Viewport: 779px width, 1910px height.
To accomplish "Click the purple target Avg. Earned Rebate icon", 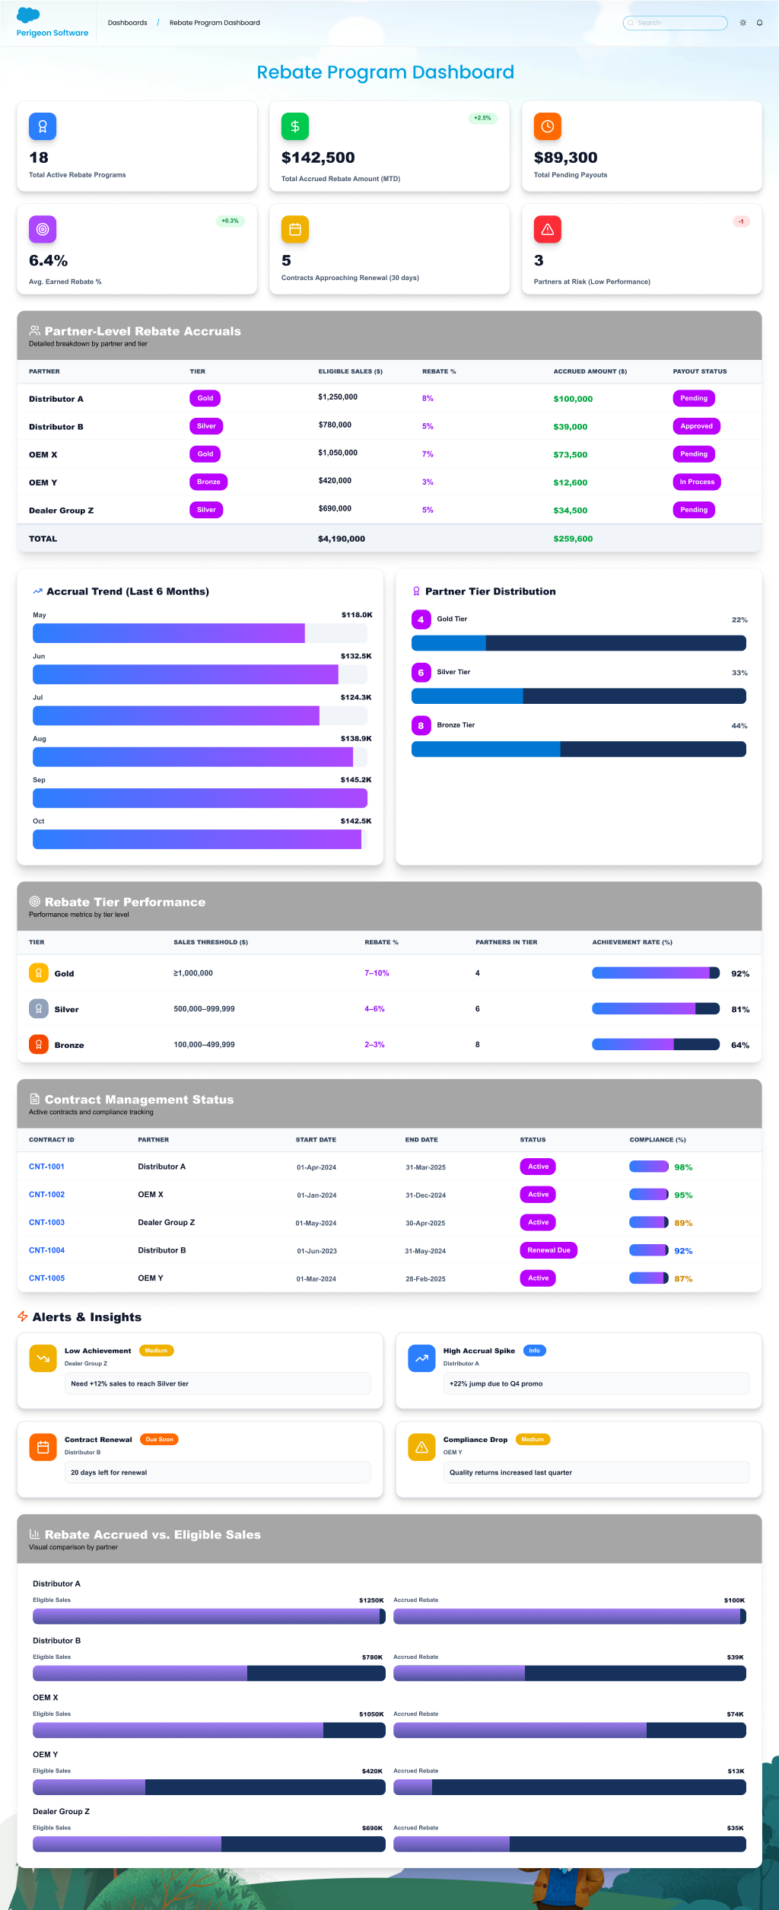I will (x=43, y=229).
